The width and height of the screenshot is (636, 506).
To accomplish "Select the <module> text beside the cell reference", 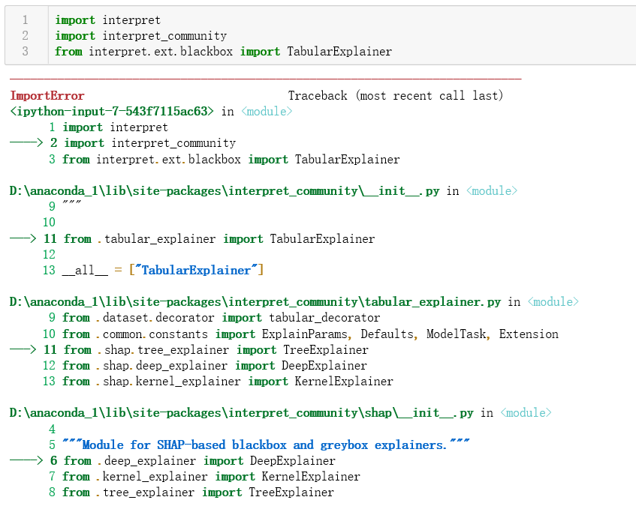I will point(267,110).
